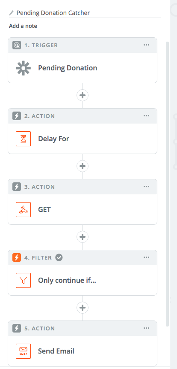Click the checkmark badge next to 4. FILTER
The height and width of the screenshot is (369, 177).
(x=59, y=257)
